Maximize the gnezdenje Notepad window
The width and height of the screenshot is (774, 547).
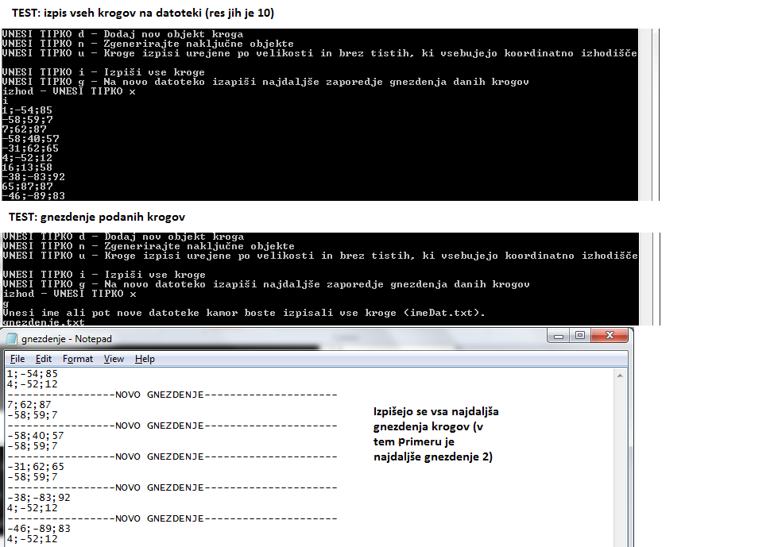(580, 336)
